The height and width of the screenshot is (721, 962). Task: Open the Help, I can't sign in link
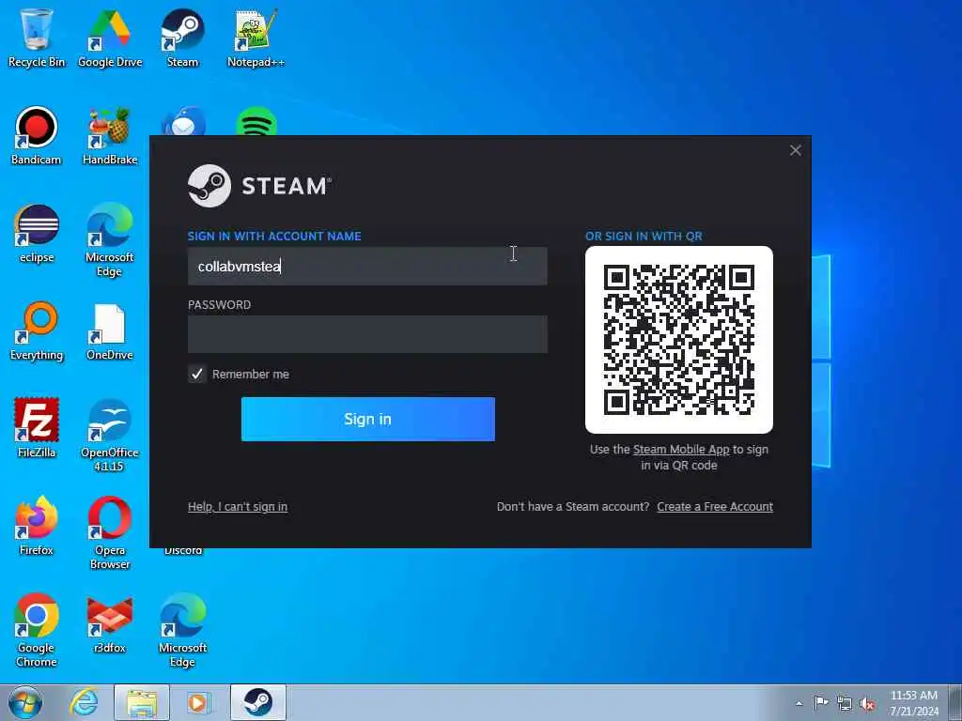tap(238, 506)
